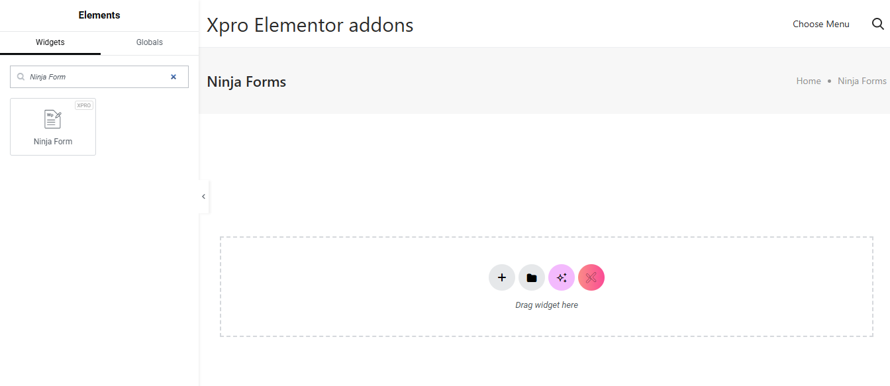The width and height of the screenshot is (890, 386).
Task: Collapse the Elements side panel
Action: pos(203,197)
